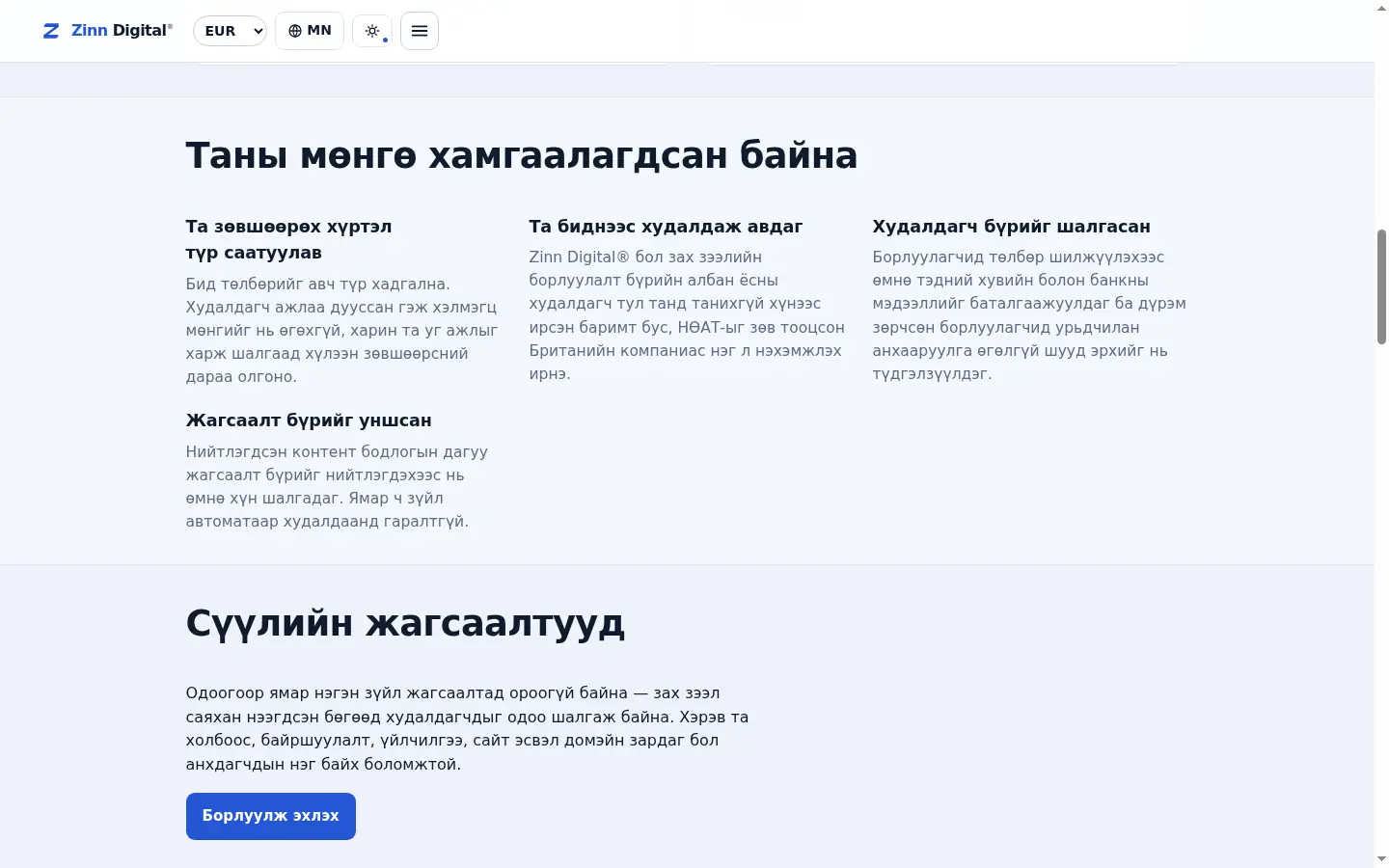Click paragraph starting Одоогоор ямар нэгэн зүйл
The height and width of the screenshot is (868, 1389).
pyautogui.click(x=468, y=728)
